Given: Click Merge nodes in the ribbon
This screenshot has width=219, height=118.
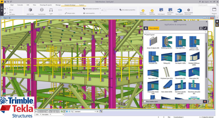Looking at the screenshot, I should (70, 13).
